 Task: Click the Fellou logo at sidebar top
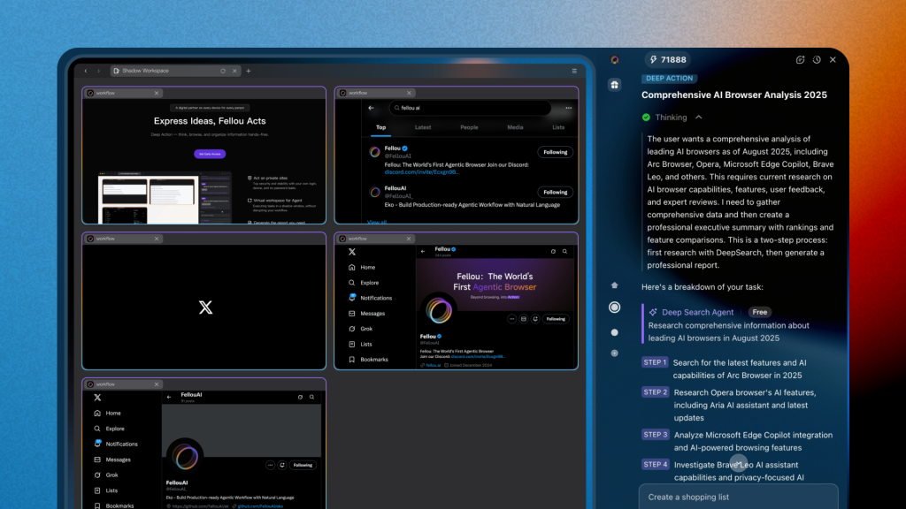[615, 60]
